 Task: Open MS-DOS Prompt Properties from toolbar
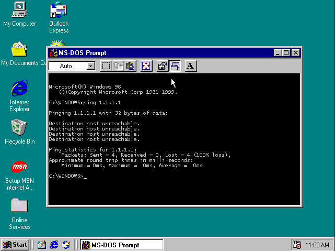163,66
